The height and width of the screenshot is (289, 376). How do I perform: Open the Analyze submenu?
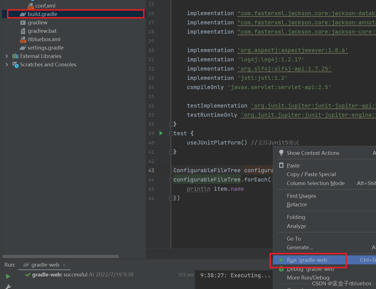[296, 226]
